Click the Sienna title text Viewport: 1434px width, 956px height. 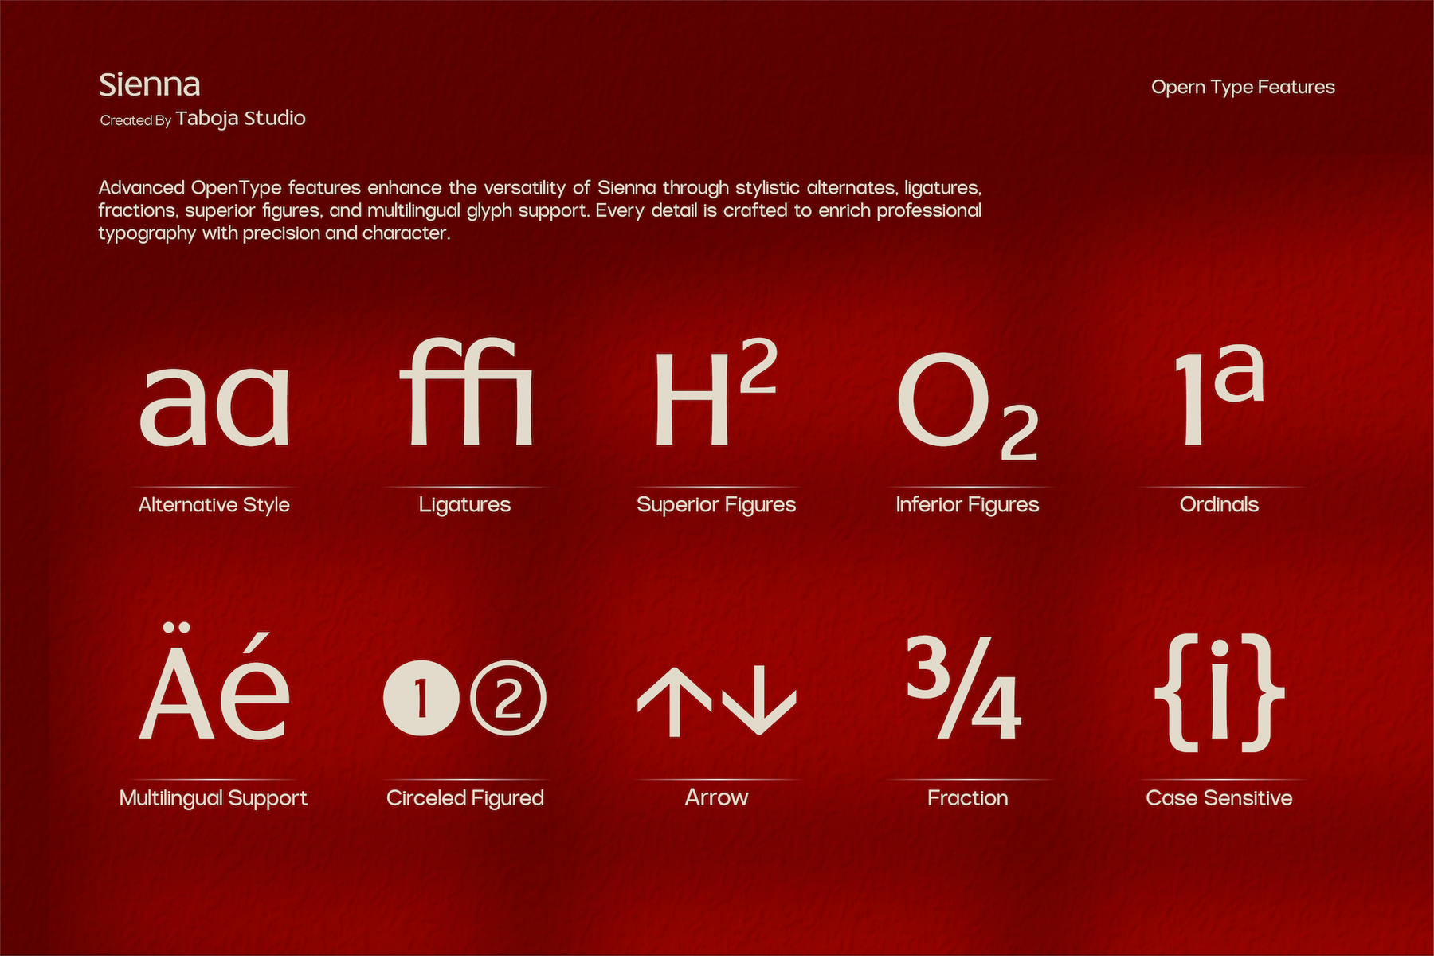pyautogui.click(x=150, y=85)
